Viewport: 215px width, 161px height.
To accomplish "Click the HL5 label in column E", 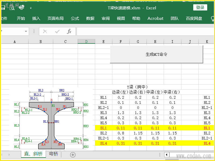I will [103, 123].
